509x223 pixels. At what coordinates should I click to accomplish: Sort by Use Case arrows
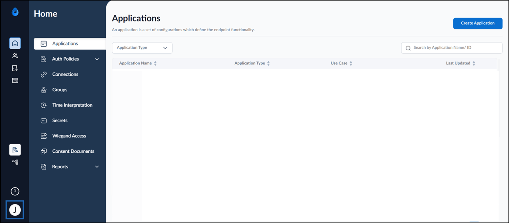pos(351,63)
